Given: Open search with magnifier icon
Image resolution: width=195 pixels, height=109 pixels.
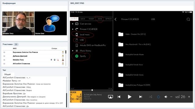Looking at the screenshot, I should (x=188, y=19).
